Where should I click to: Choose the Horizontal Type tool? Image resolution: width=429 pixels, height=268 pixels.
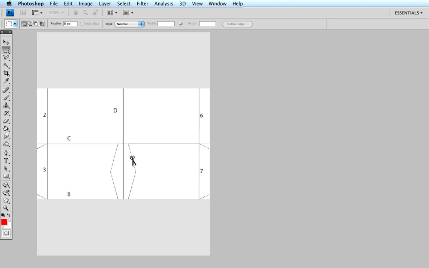[x=6, y=160]
